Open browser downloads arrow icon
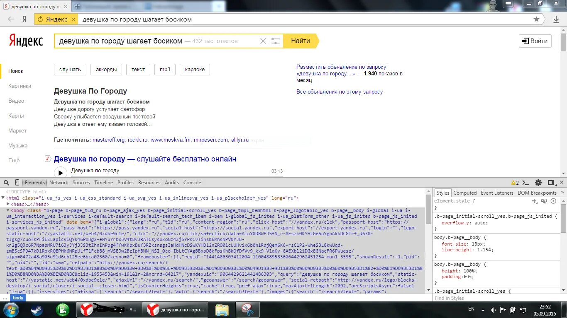Screen dimensions: 567x318 tap(556, 19)
